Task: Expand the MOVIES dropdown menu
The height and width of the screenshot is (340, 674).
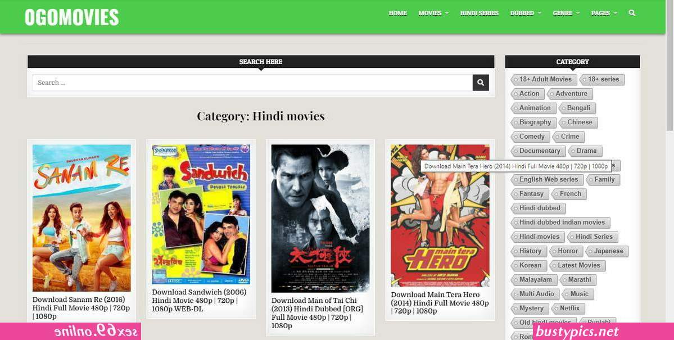Action: click(433, 13)
